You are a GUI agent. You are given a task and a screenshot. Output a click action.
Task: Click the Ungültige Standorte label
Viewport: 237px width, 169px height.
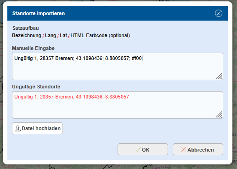(x=36, y=87)
